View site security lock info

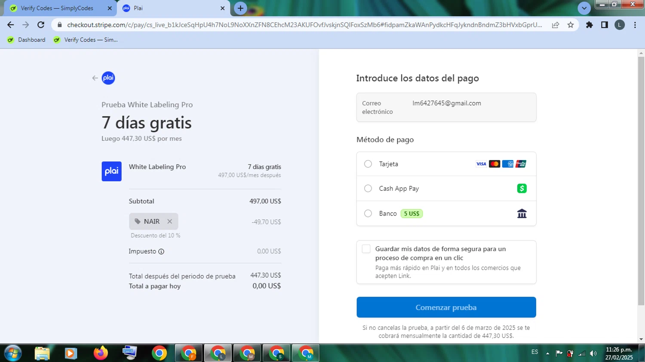pos(60,25)
